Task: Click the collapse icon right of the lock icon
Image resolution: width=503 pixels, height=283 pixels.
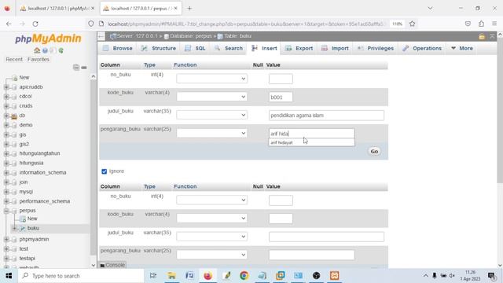Action: click(492, 37)
